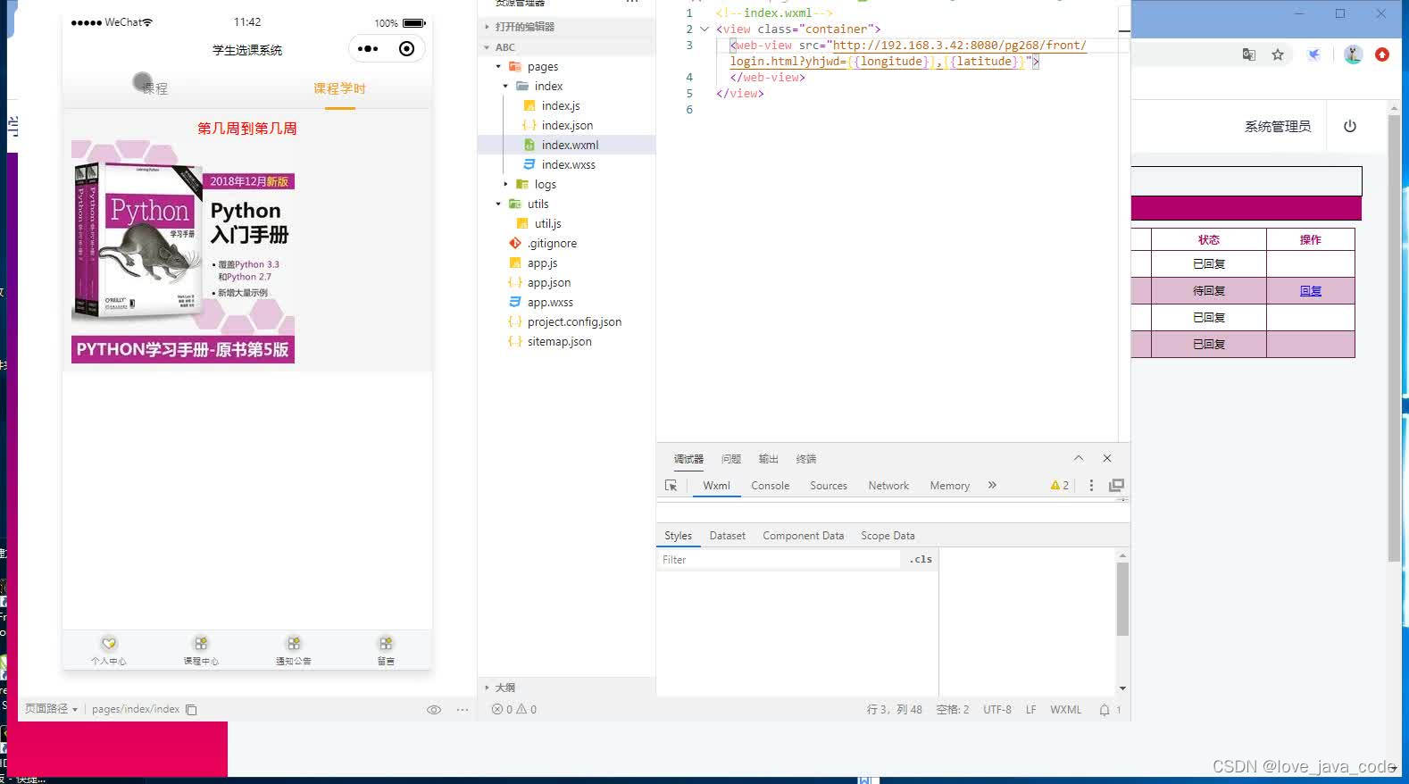This screenshot has height=784, width=1409.
Task: Open the Memory tab
Action: [x=949, y=486]
